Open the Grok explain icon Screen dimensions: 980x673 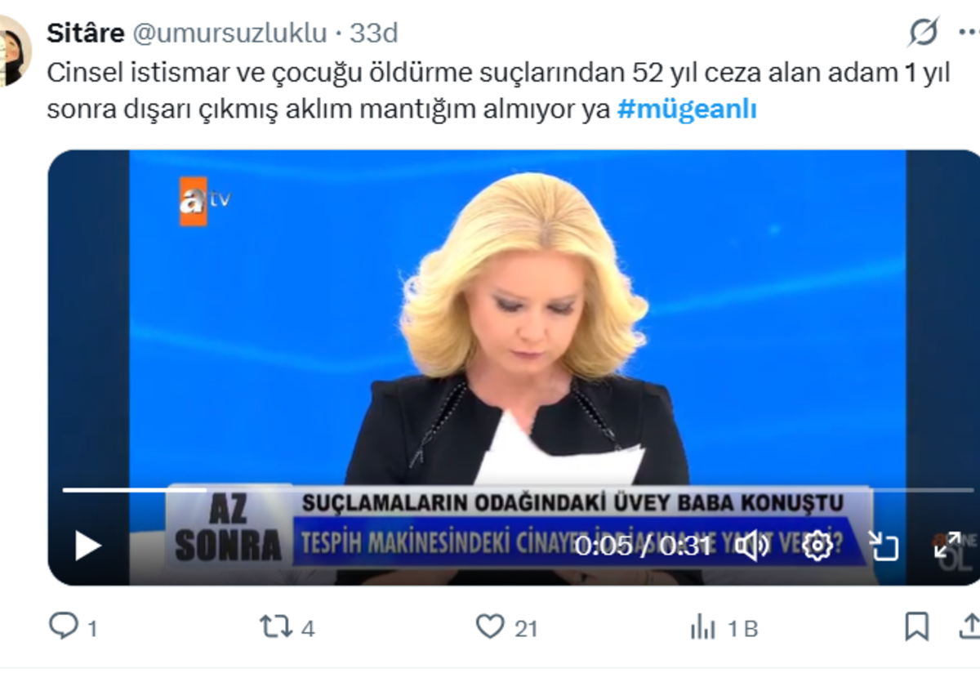[924, 32]
